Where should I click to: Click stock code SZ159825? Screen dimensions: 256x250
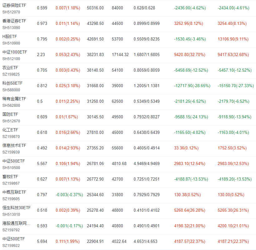11,74
